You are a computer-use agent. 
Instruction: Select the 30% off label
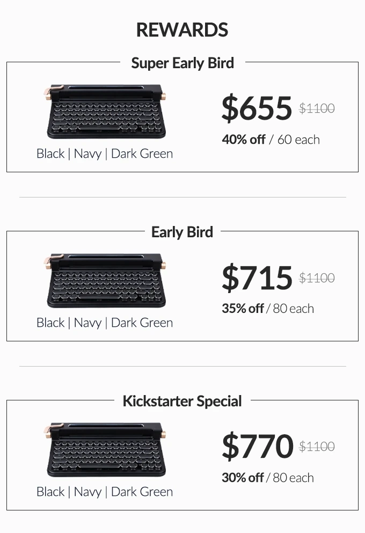tap(243, 478)
